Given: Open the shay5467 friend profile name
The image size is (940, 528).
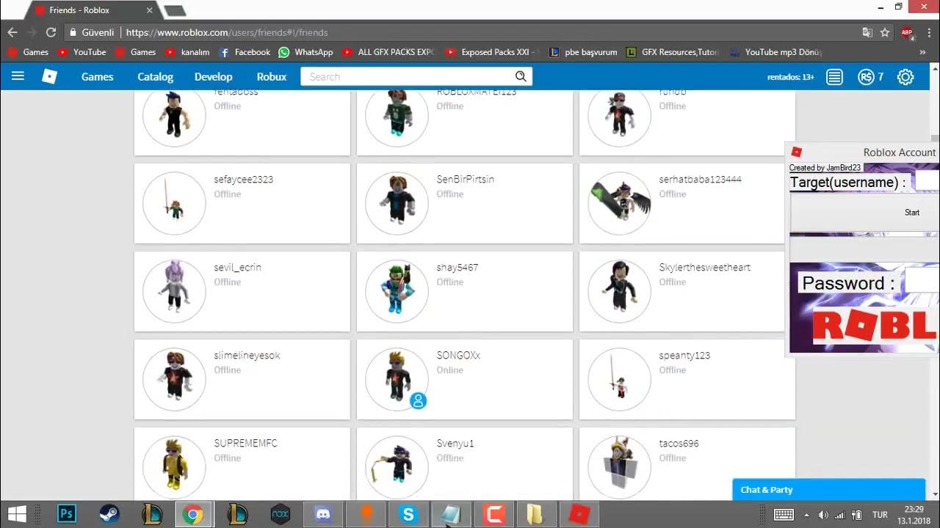Looking at the screenshot, I should coord(457,268).
